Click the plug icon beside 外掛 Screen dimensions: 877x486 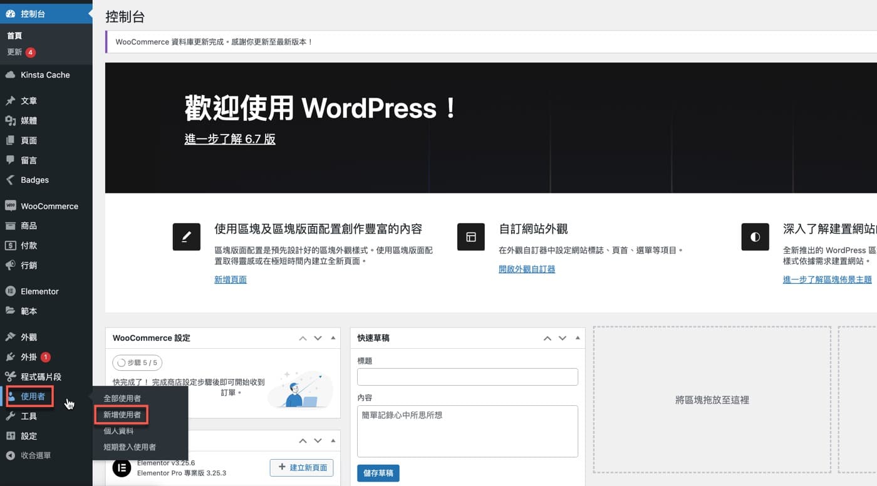pyautogui.click(x=10, y=357)
